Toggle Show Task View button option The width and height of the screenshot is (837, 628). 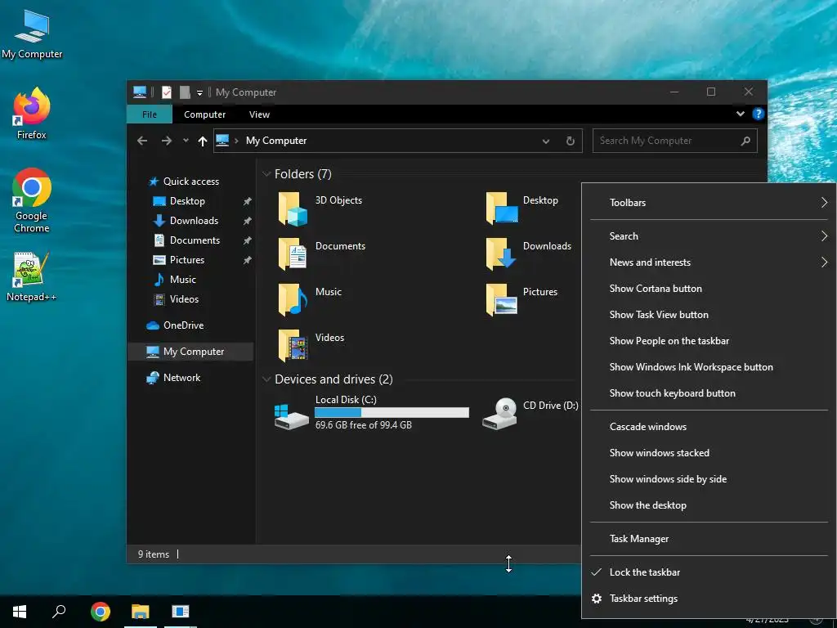coord(709,315)
